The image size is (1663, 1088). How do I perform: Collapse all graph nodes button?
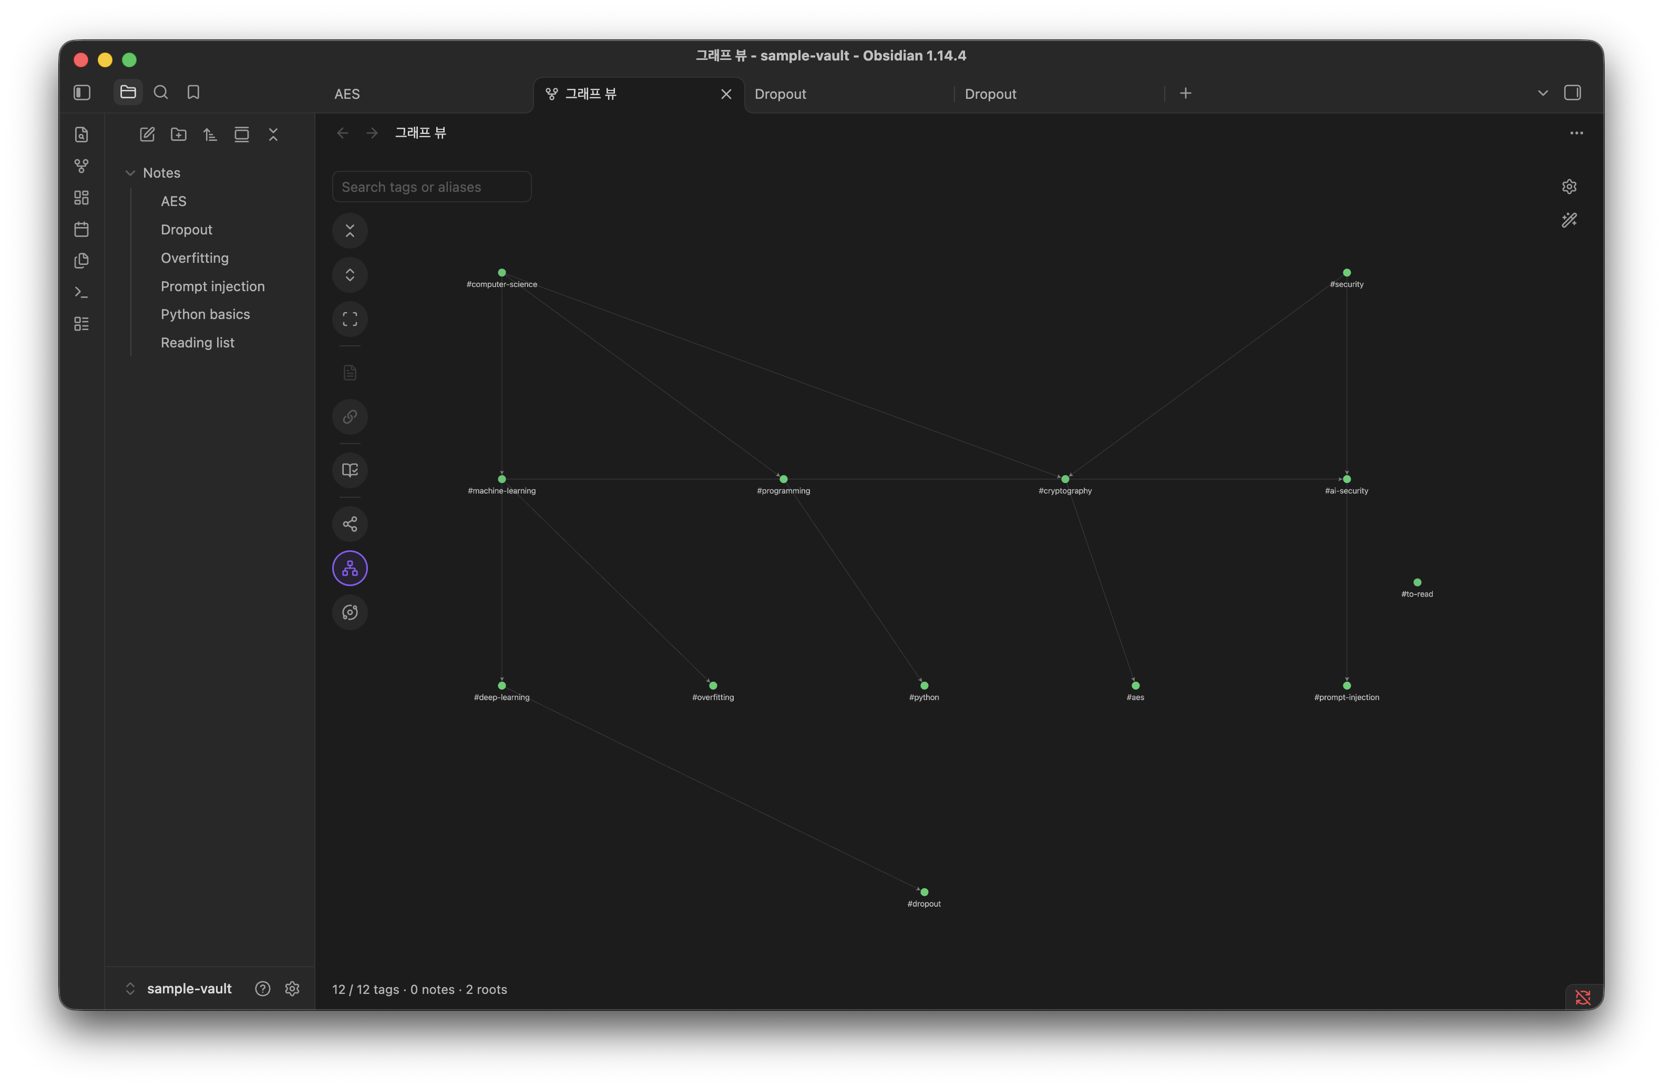(x=350, y=231)
